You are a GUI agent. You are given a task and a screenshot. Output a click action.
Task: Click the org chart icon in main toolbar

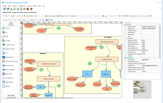click(21, 9)
